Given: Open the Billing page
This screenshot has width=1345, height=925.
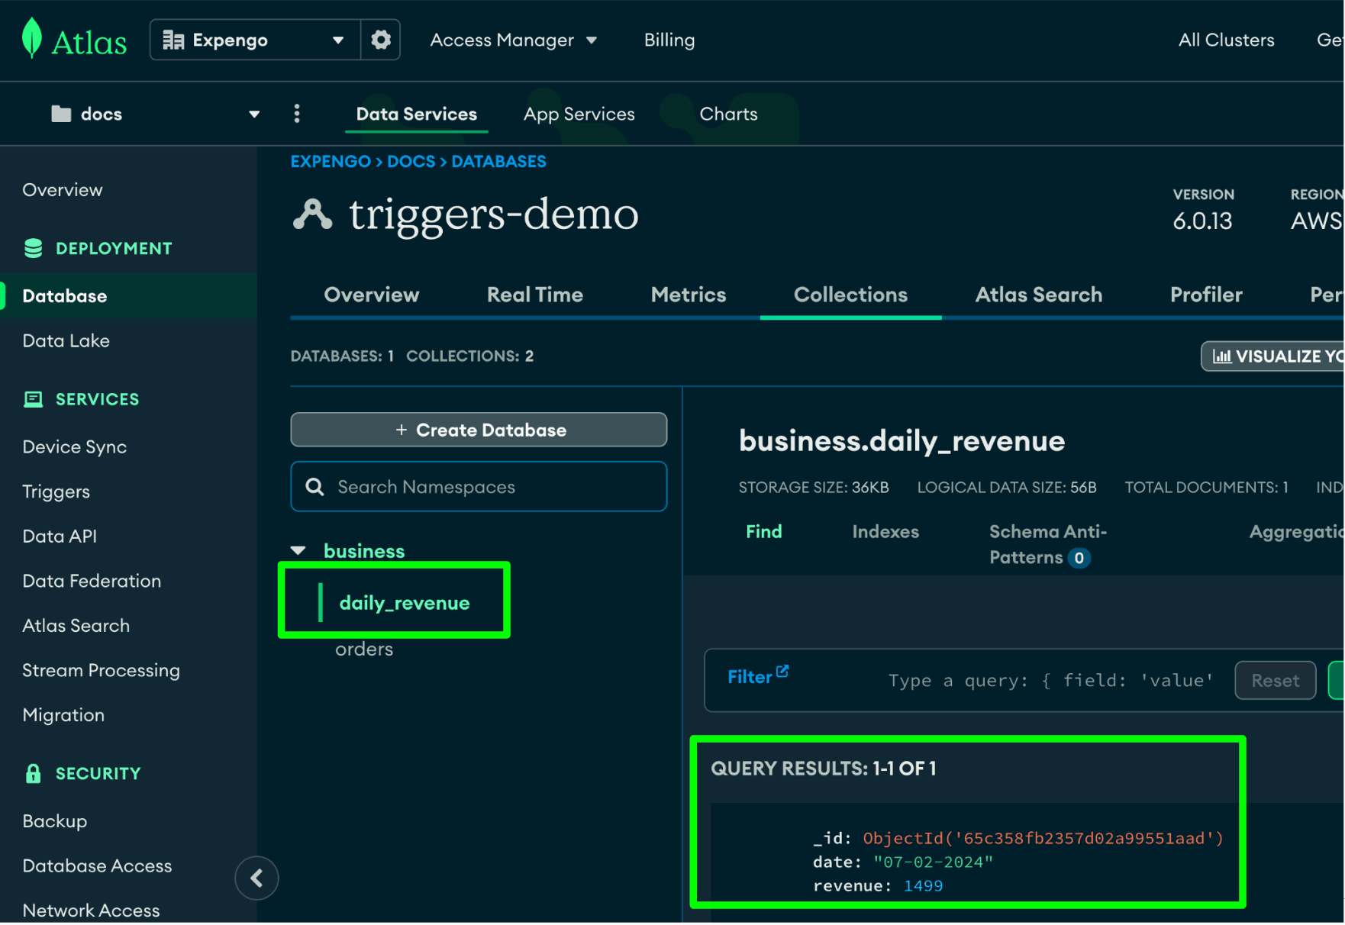Looking at the screenshot, I should tap(669, 40).
